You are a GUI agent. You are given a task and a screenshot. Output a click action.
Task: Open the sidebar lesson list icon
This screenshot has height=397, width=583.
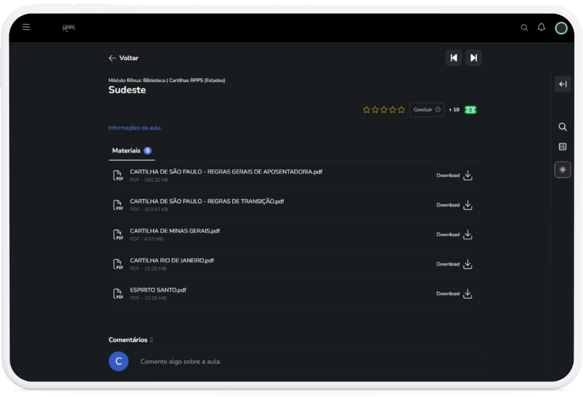coord(562,147)
